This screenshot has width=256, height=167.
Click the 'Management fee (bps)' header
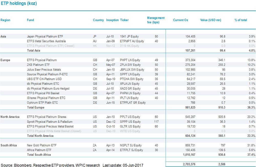[x=156, y=20]
